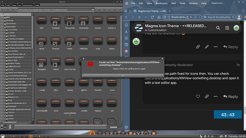Open the Mail menu in Vivaldi

point(174,3)
